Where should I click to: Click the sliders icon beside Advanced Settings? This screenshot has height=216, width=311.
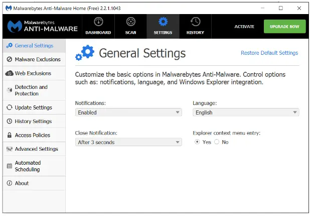10,149
